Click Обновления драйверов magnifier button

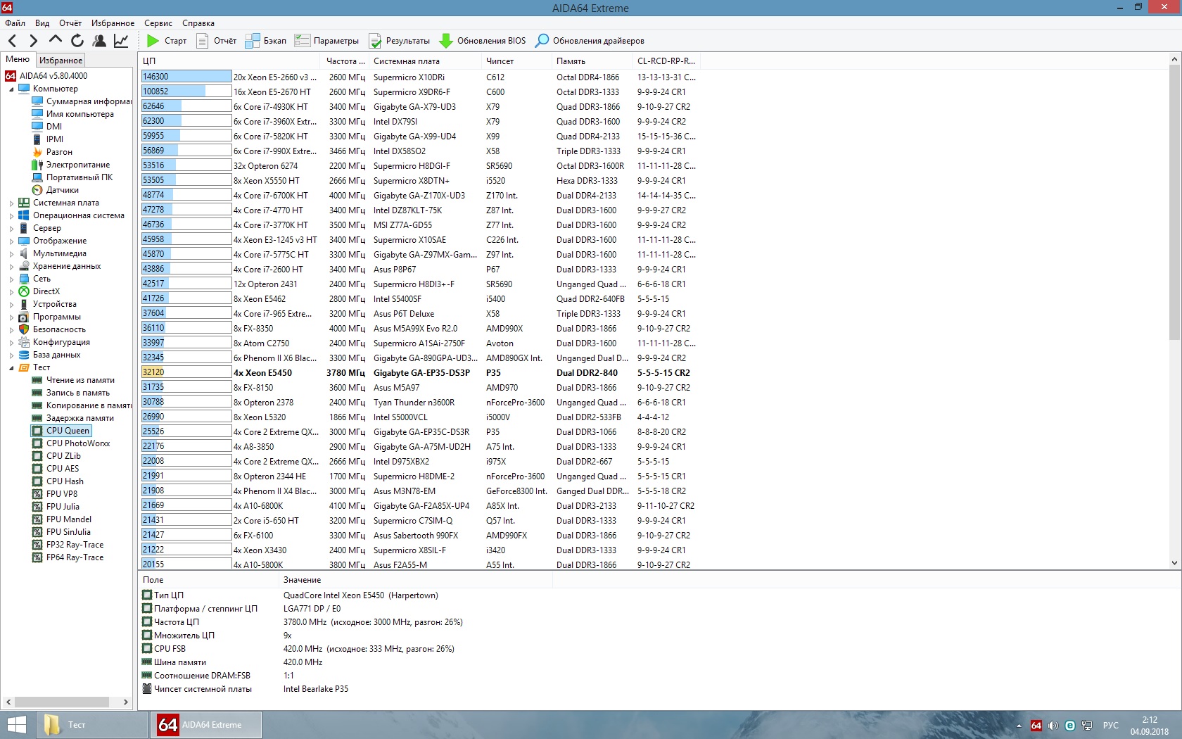[590, 41]
